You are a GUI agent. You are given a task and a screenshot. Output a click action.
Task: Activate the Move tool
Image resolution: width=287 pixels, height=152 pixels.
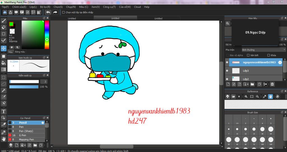click(x=3, y=48)
